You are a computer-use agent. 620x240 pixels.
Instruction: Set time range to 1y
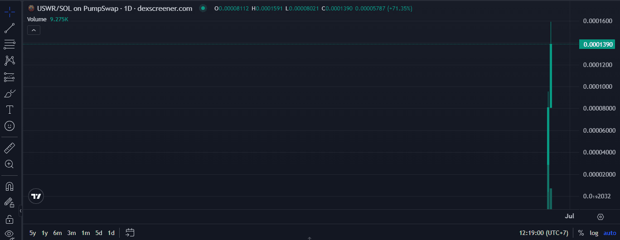coord(45,233)
